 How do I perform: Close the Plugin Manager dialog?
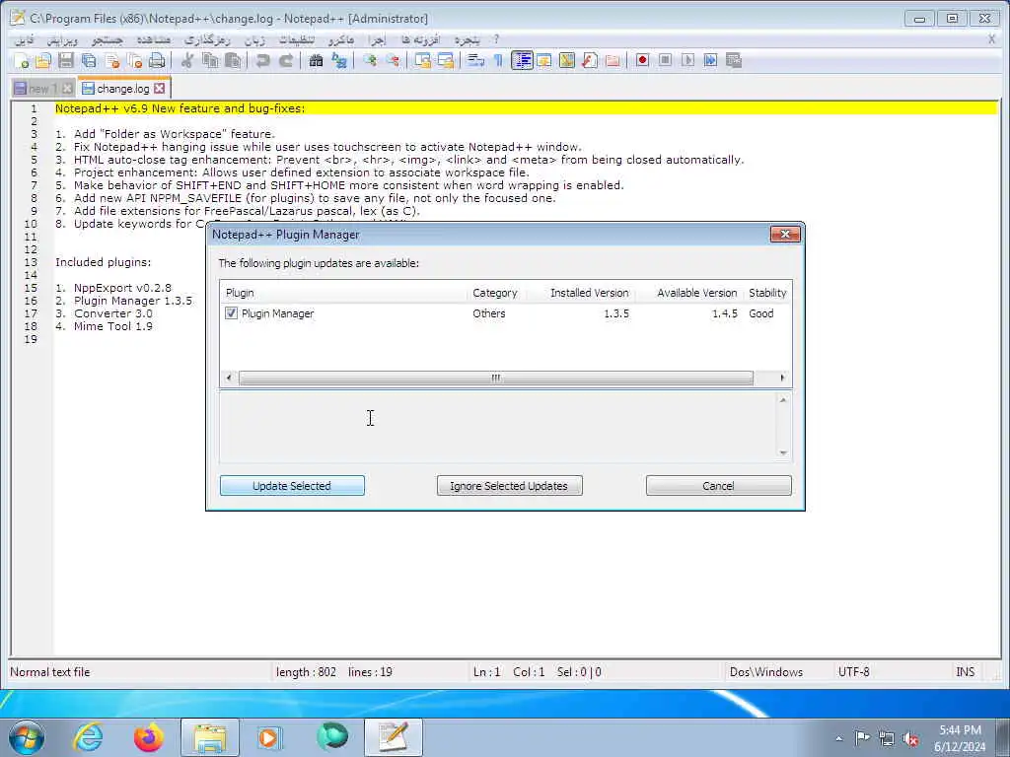tap(785, 235)
